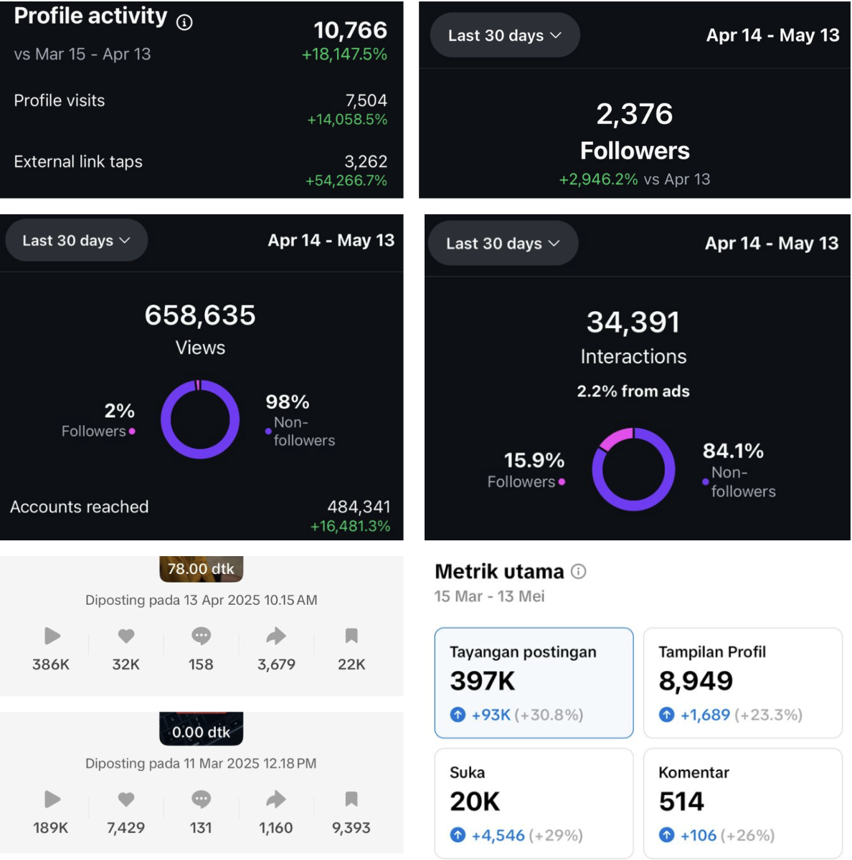Click the bookmark icon above 9,393
The image size is (852, 860).
click(351, 799)
